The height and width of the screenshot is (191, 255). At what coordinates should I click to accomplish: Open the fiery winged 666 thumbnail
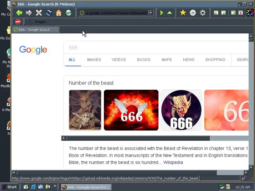131,110
